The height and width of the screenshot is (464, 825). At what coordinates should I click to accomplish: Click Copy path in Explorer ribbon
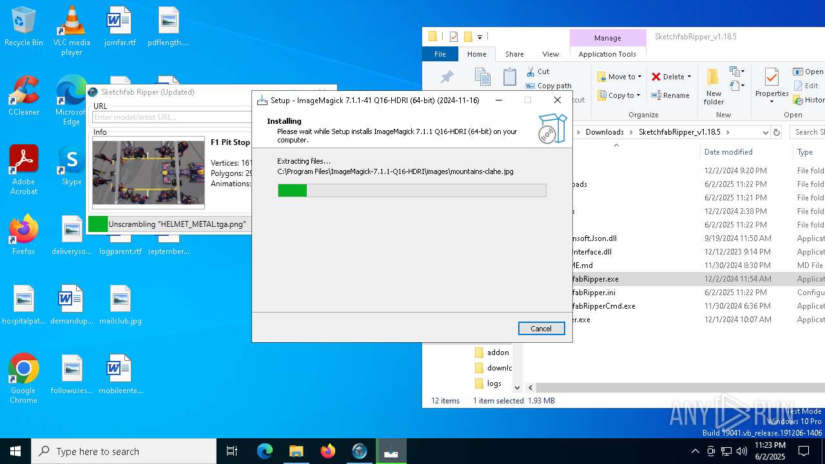pyautogui.click(x=548, y=86)
